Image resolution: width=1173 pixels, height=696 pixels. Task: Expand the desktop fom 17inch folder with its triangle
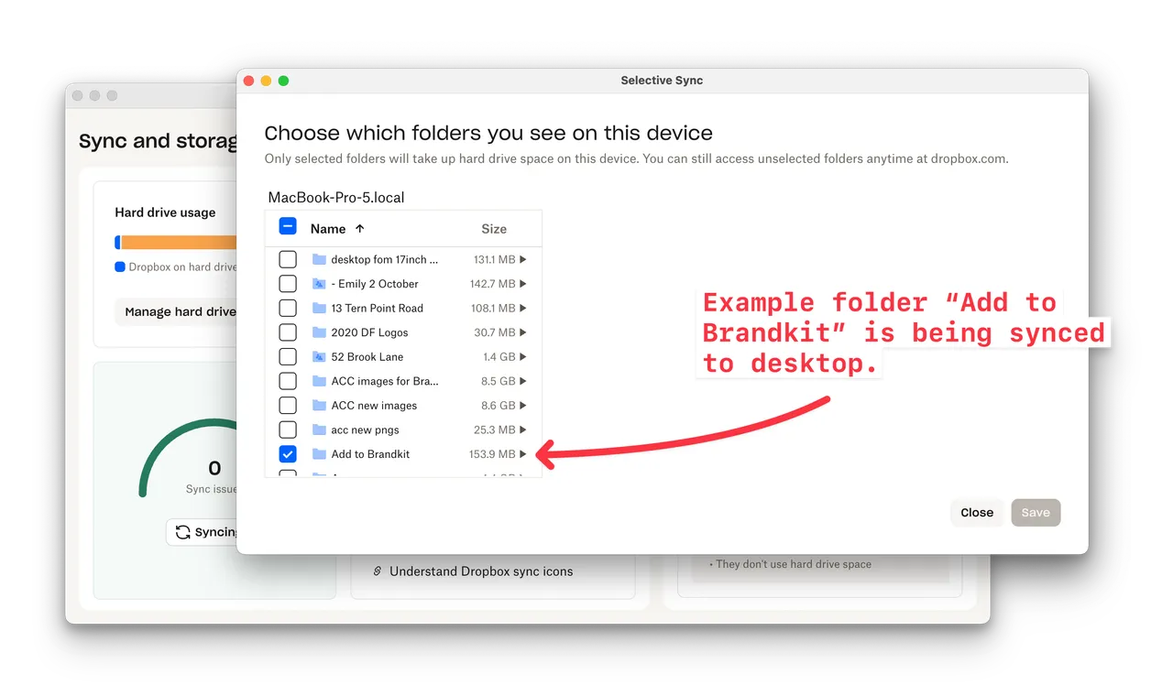[523, 260]
